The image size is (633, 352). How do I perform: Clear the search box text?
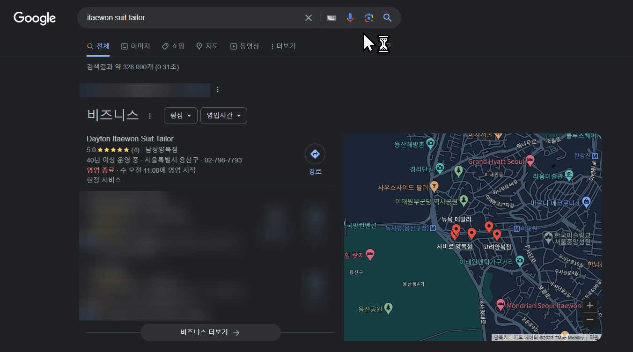pyautogui.click(x=309, y=18)
